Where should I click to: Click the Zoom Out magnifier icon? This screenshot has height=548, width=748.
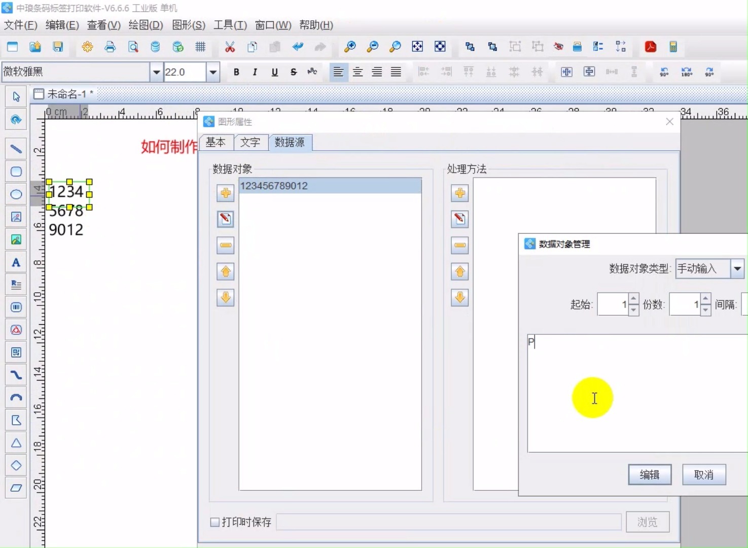[x=372, y=47]
